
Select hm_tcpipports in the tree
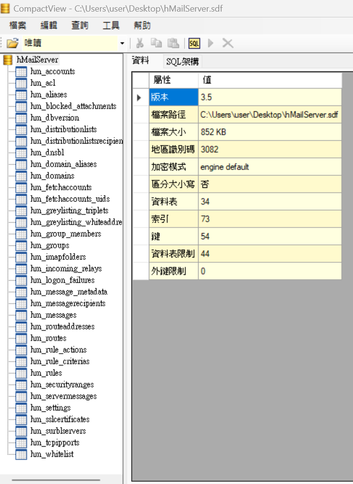point(55,442)
